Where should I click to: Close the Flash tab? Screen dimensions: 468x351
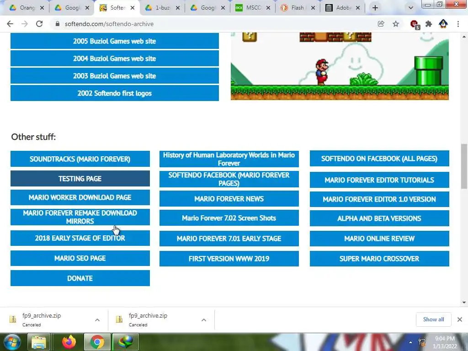click(x=313, y=8)
